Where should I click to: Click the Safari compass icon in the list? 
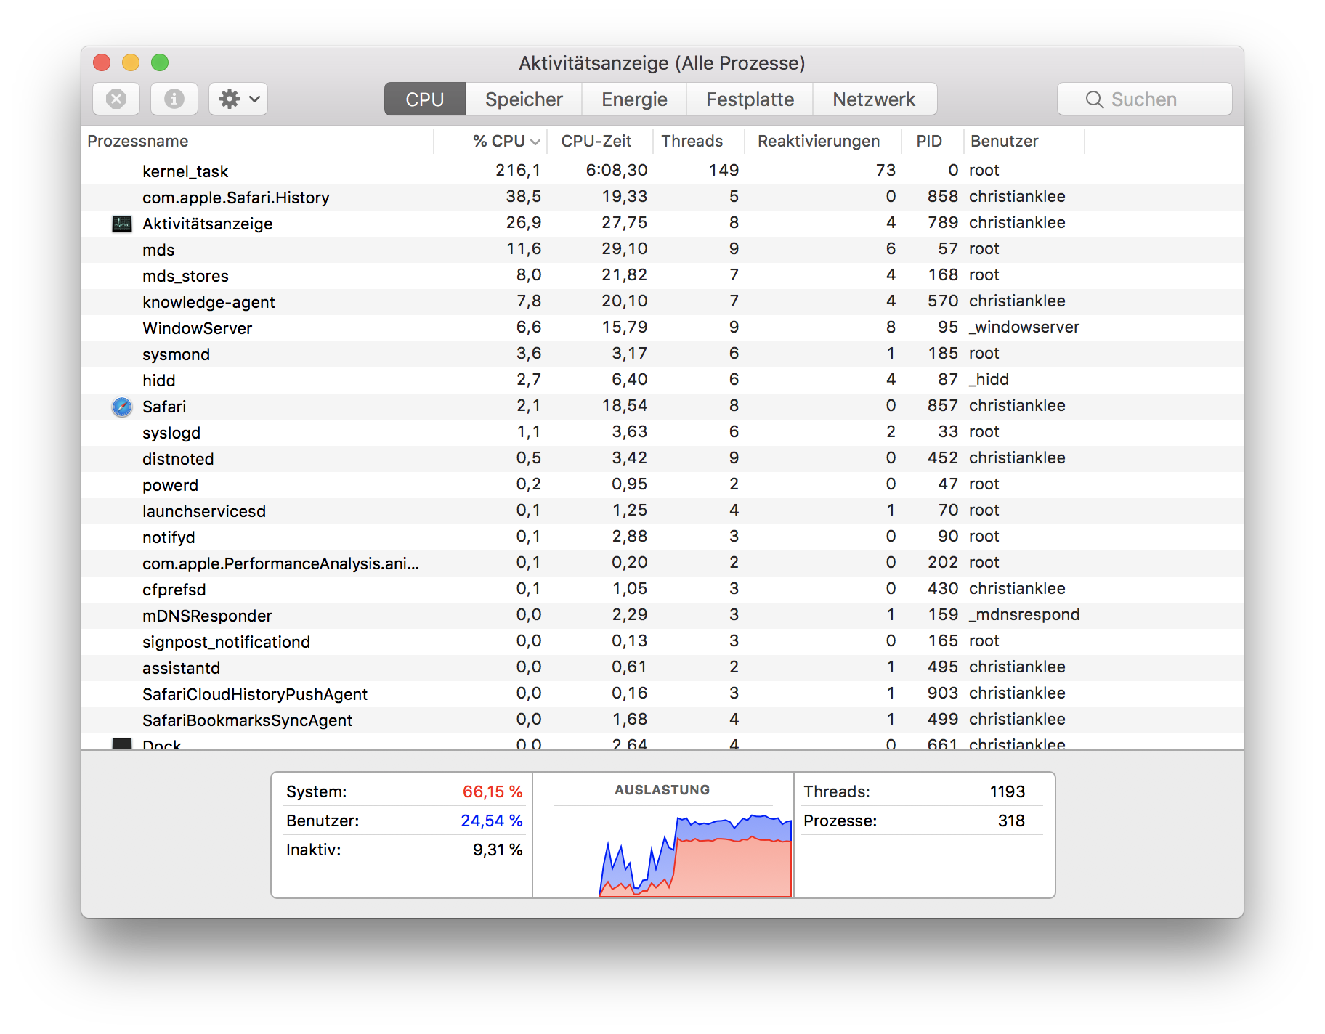[x=122, y=407]
